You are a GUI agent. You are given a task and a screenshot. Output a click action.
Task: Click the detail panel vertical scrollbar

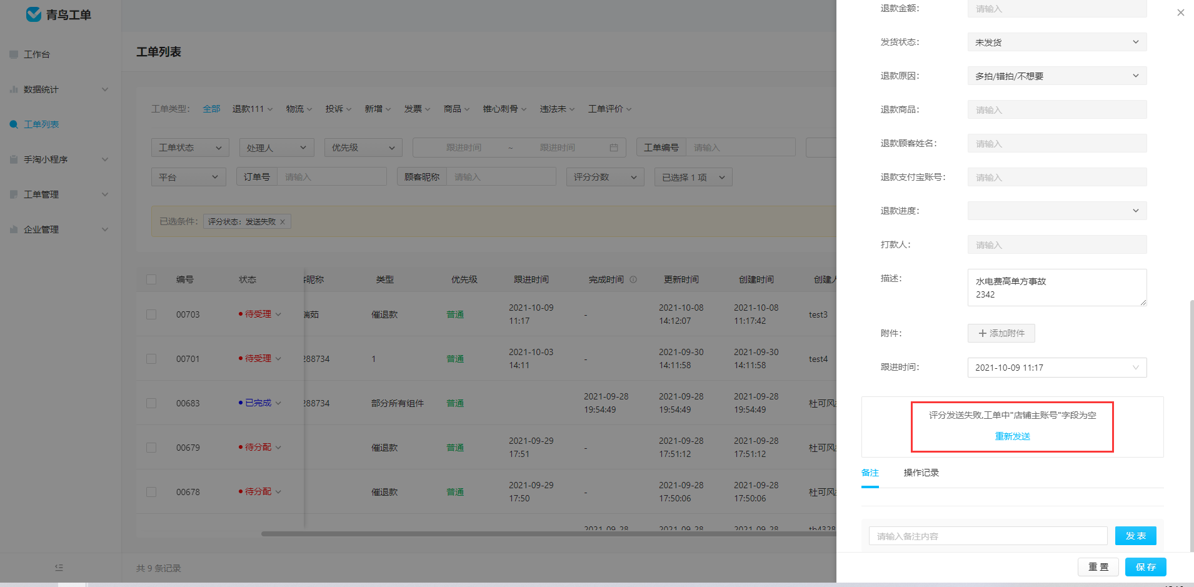point(1191,425)
